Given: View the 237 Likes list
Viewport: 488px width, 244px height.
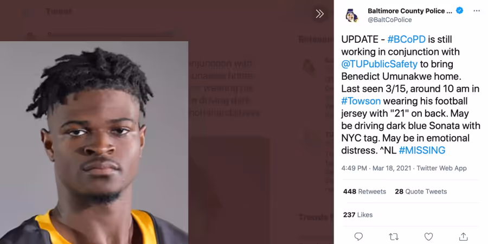Looking at the screenshot, I should (358, 215).
